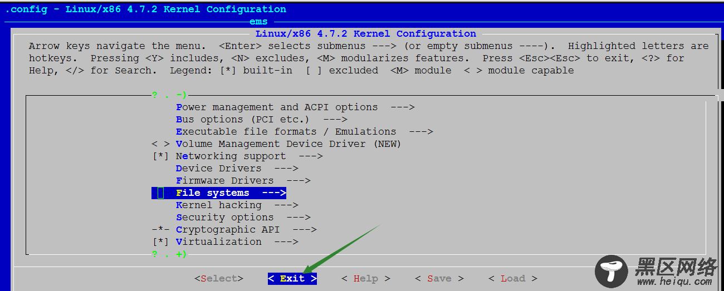This screenshot has height=291, width=724.
Task: Expand arrow after Firmware Drivers
Action: point(299,181)
